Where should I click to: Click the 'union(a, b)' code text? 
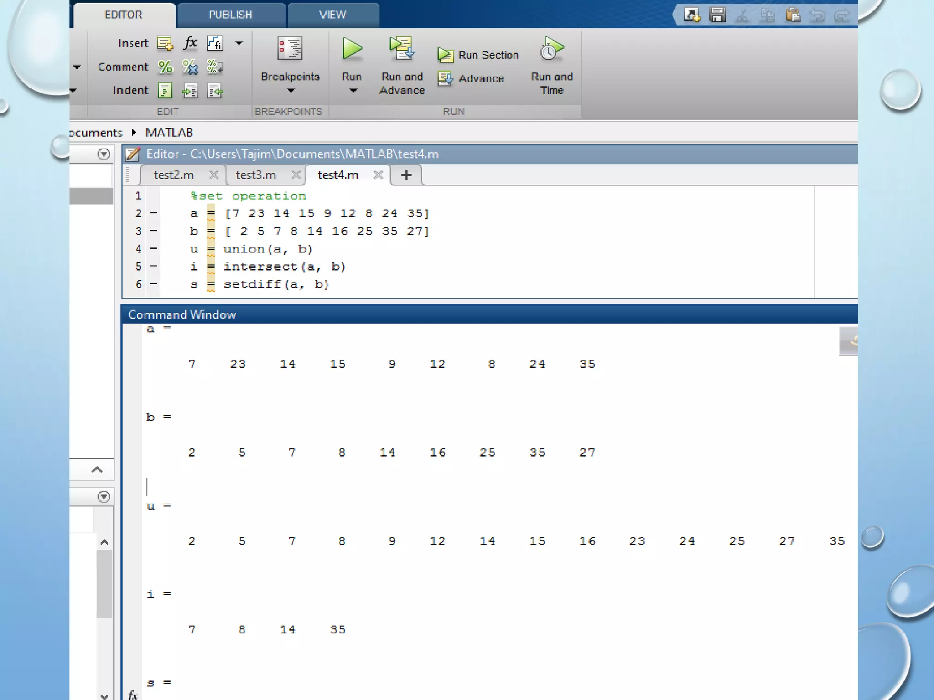point(268,249)
